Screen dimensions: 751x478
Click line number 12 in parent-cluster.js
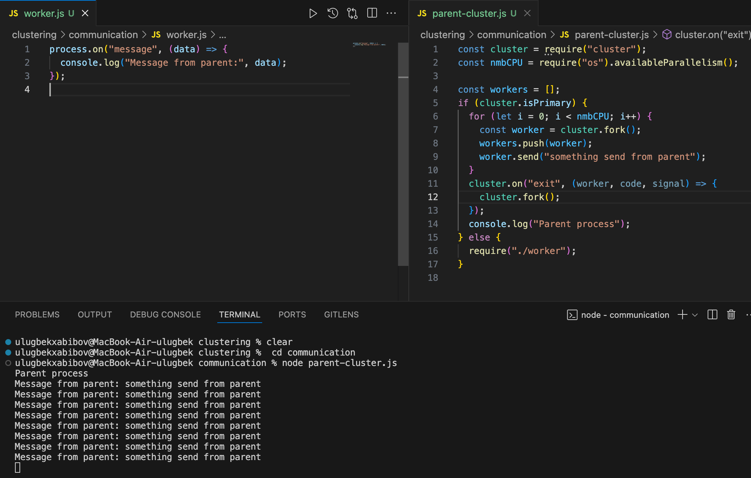[433, 197]
